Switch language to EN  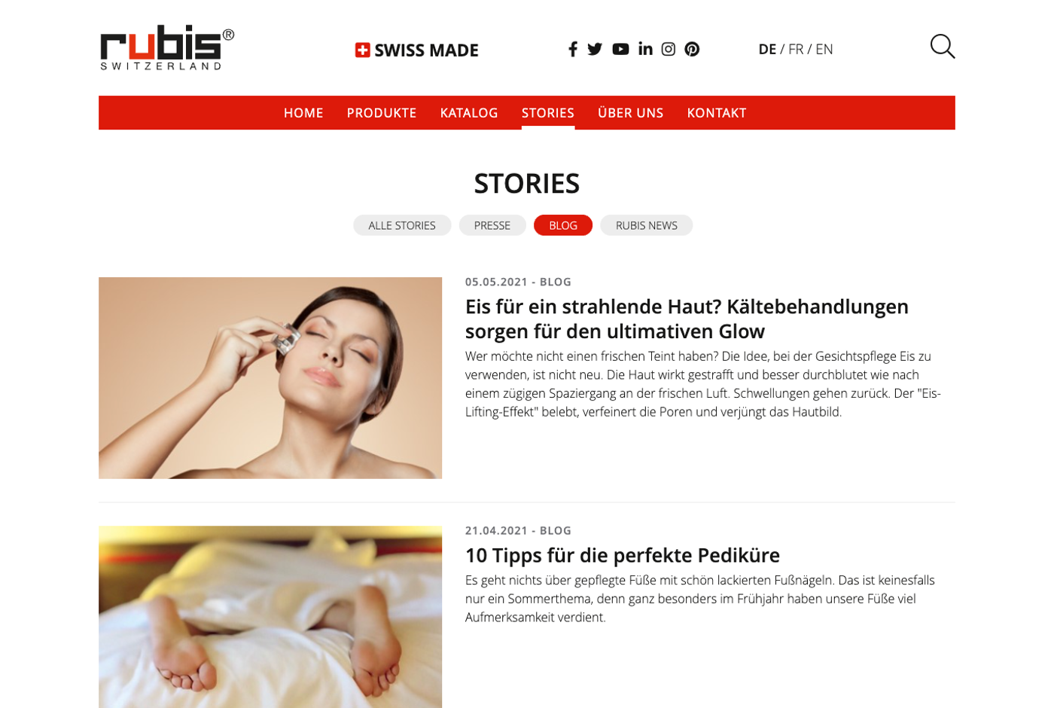tap(824, 49)
